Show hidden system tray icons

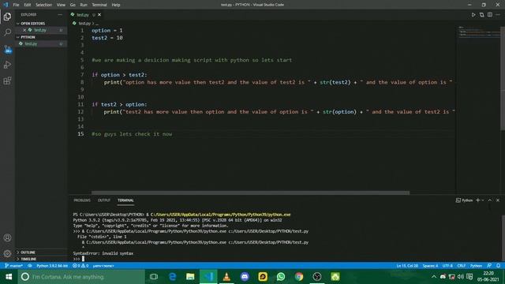tap(434, 277)
